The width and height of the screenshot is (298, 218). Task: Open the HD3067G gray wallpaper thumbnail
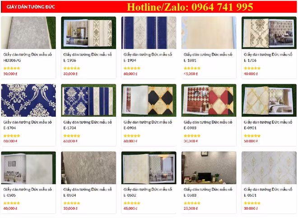(x=28, y=33)
